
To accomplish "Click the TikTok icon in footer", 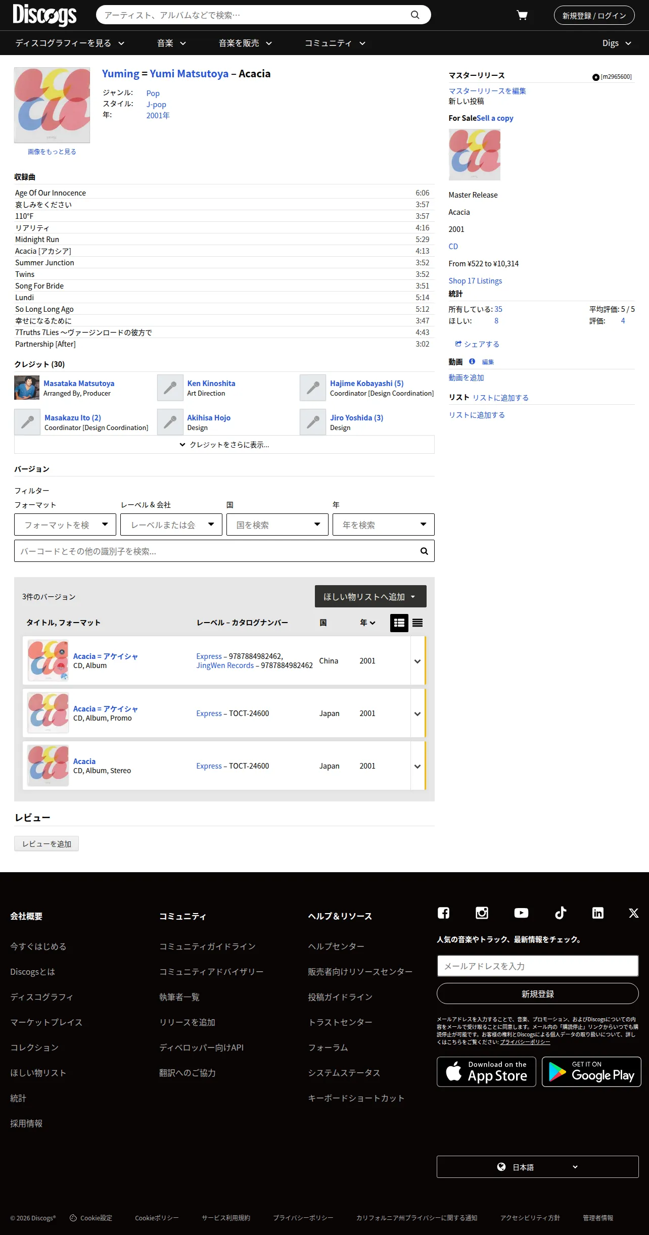I will 561,913.
